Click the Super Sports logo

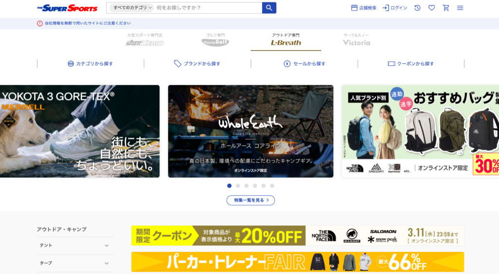tap(67, 8)
